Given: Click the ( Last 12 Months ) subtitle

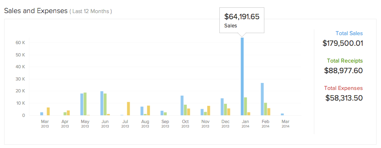Looking at the screenshot, I should [x=90, y=11].
